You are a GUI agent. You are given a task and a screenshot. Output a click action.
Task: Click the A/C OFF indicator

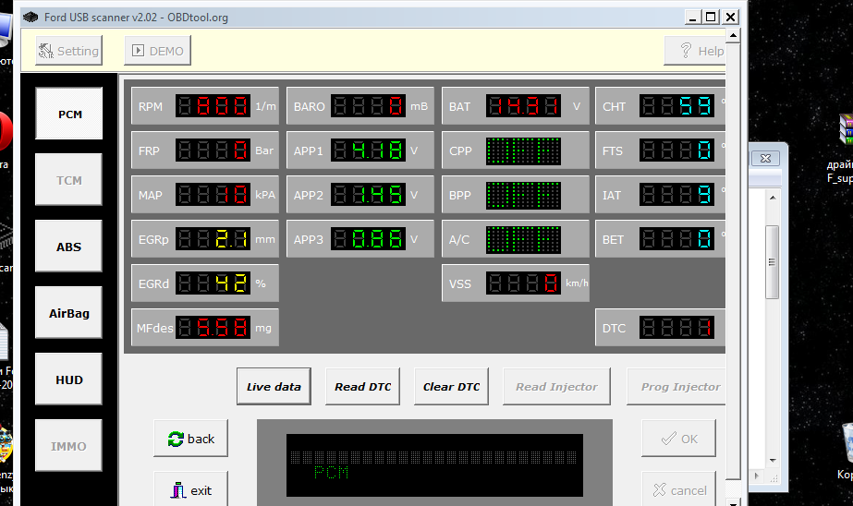tap(523, 240)
